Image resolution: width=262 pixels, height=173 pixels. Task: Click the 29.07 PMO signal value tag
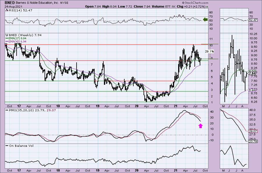coord(253,131)
